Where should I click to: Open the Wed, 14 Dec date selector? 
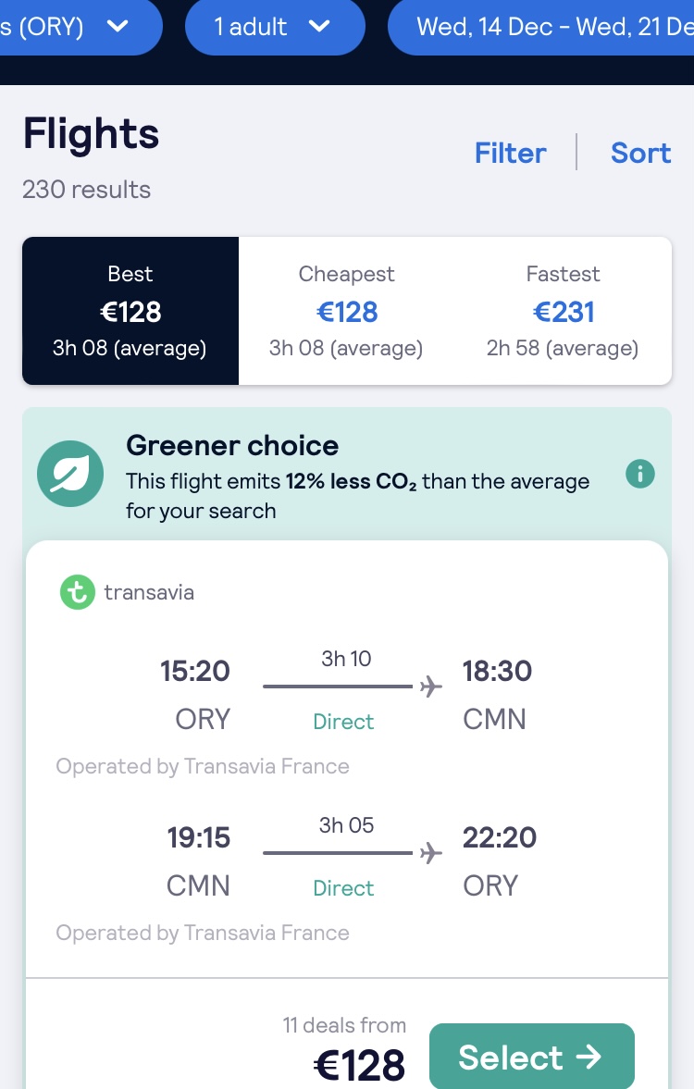(x=541, y=27)
